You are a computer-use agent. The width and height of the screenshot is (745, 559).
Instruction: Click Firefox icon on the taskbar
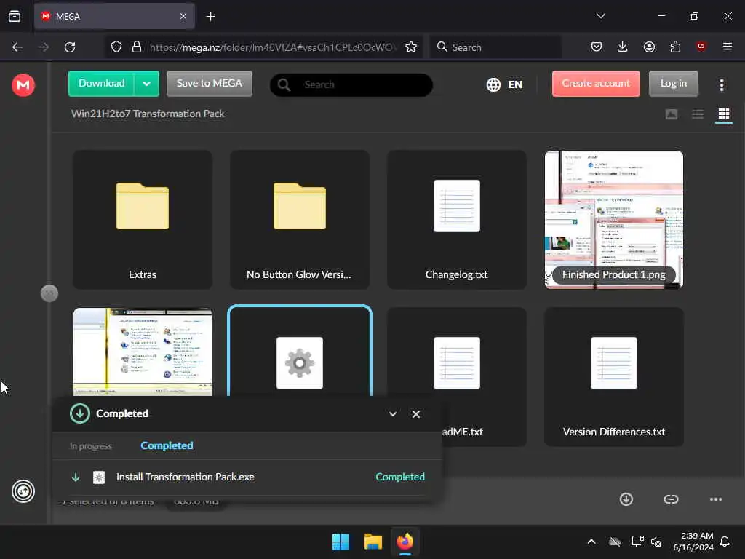405,542
